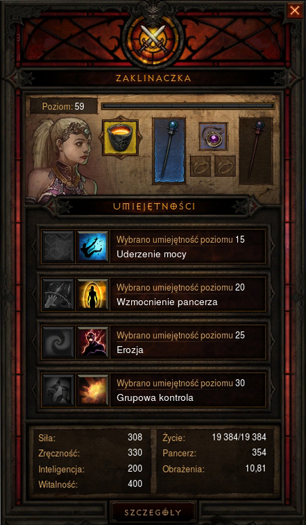
Task: Click the level 59 experience progress bar
Action: tap(187, 106)
